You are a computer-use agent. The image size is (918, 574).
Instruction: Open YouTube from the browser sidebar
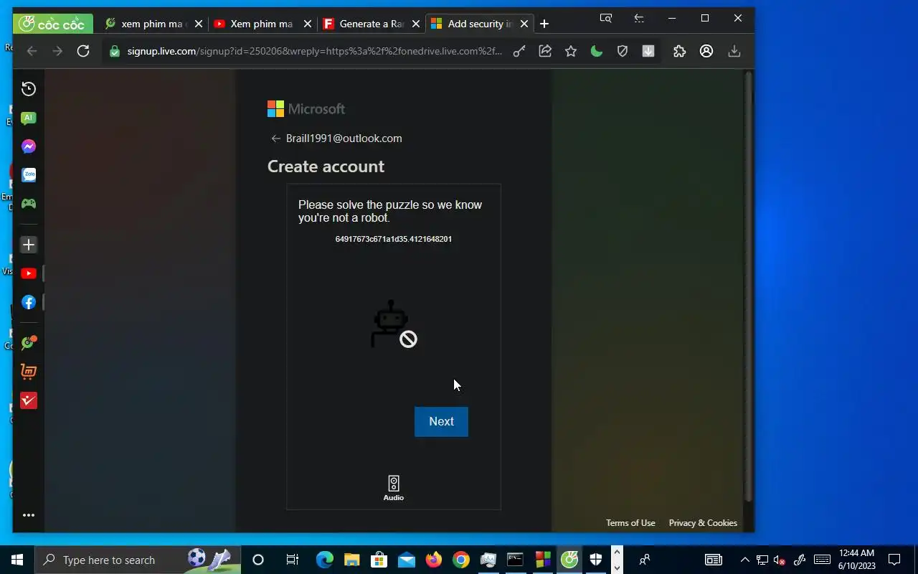(x=29, y=273)
